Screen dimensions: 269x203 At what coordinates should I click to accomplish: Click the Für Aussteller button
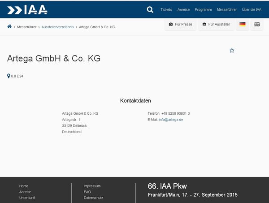(217, 24)
